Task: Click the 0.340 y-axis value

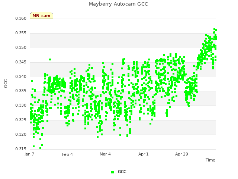Action: (x=21, y=76)
